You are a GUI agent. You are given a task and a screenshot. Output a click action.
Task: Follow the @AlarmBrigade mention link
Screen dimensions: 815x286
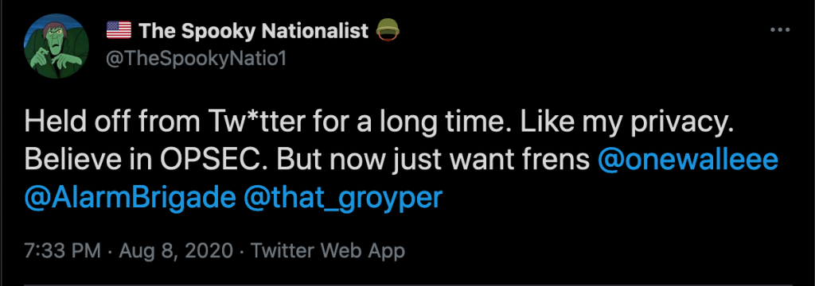pyautogui.click(x=130, y=197)
